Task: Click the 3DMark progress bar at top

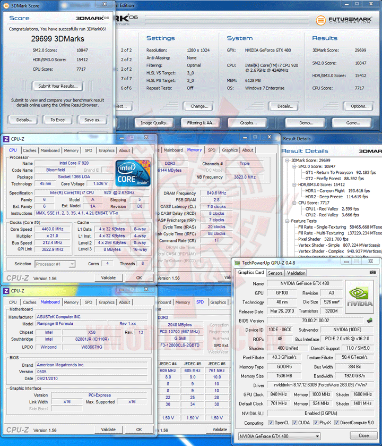Action: 227,21
